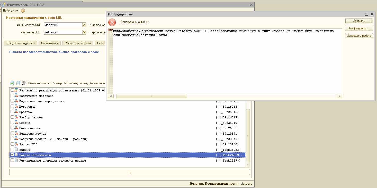Click the Завершить работу button
This screenshot has width=377, height=188.
pyautogui.click(x=359, y=36)
